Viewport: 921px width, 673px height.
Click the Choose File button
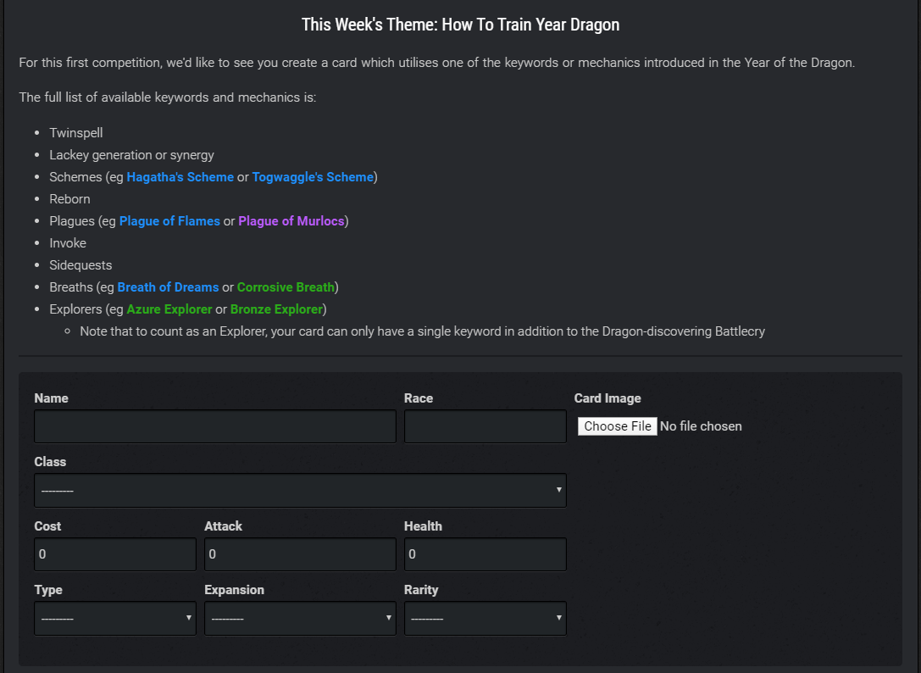coord(618,426)
